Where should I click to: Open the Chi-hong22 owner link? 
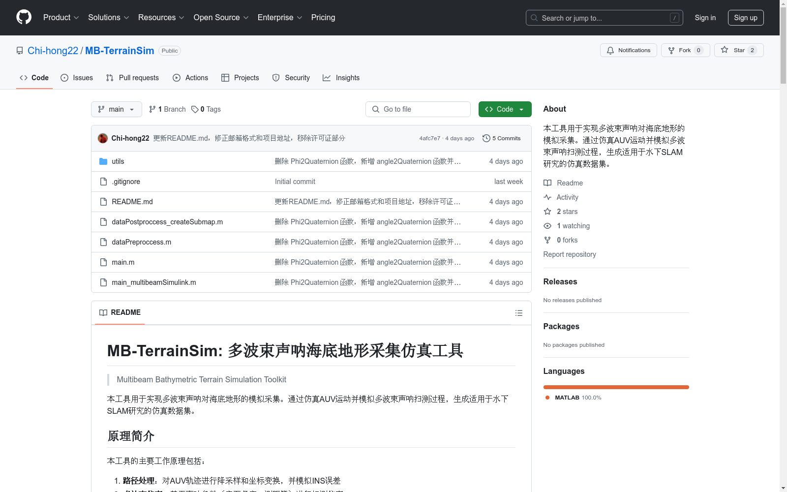[x=53, y=51]
